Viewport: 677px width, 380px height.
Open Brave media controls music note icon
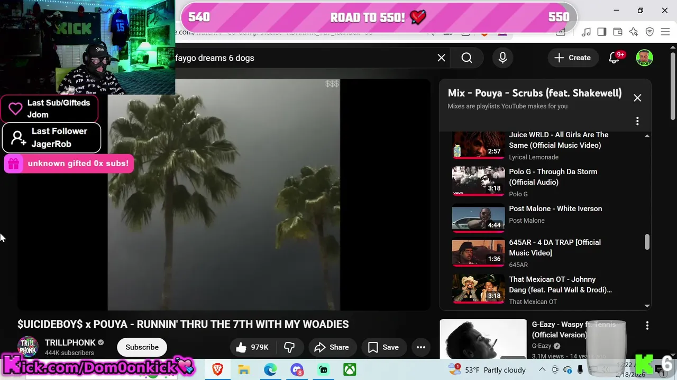pyautogui.click(x=585, y=32)
